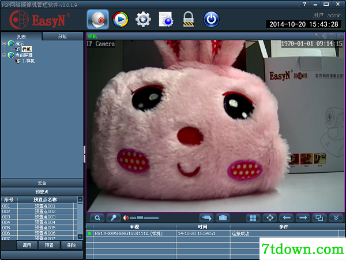The image size is (346, 260).
Task: Select 演示 group in tree
Action: (20, 43)
